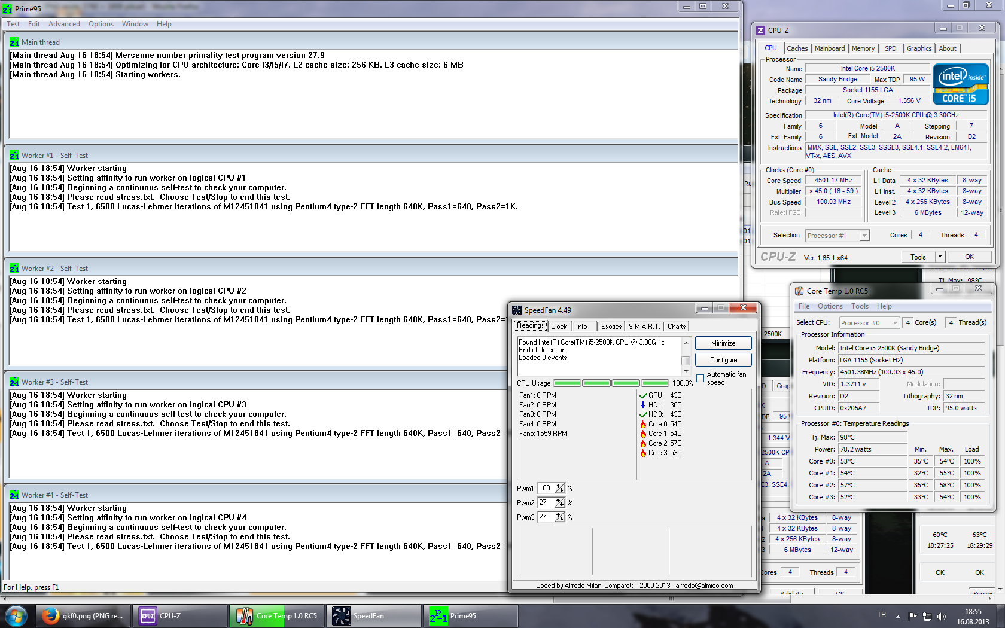The image size is (1005, 628).
Task: Click the Configure button in SpeedFan
Action: 723,360
